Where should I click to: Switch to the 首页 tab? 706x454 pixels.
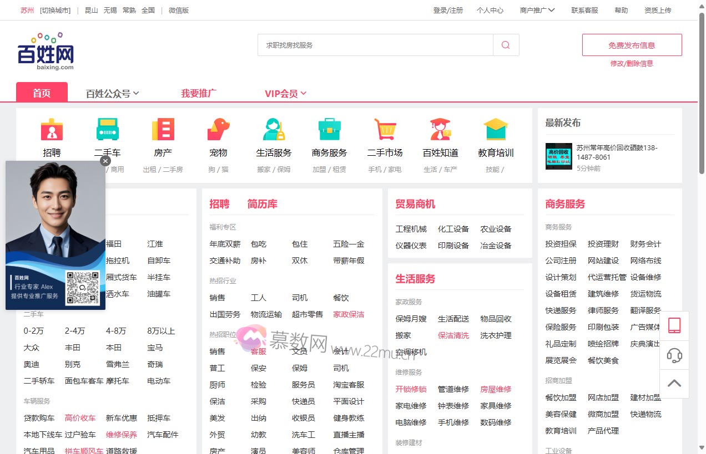click(41, 93)
